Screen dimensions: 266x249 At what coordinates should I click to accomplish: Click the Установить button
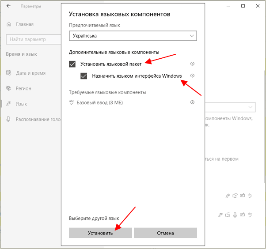click(x=100, y=233)
